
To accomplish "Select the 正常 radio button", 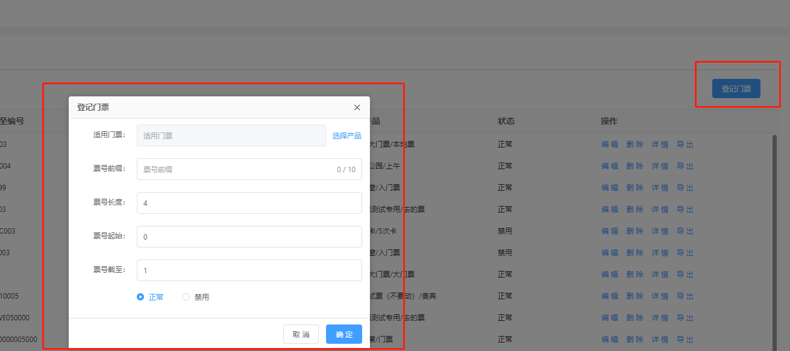I will 141,297.
